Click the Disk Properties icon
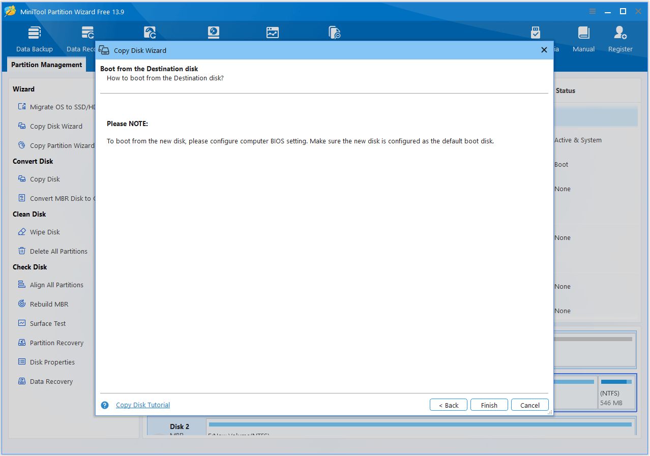Viewport: 650px width, 456px height. pos(22,362)
